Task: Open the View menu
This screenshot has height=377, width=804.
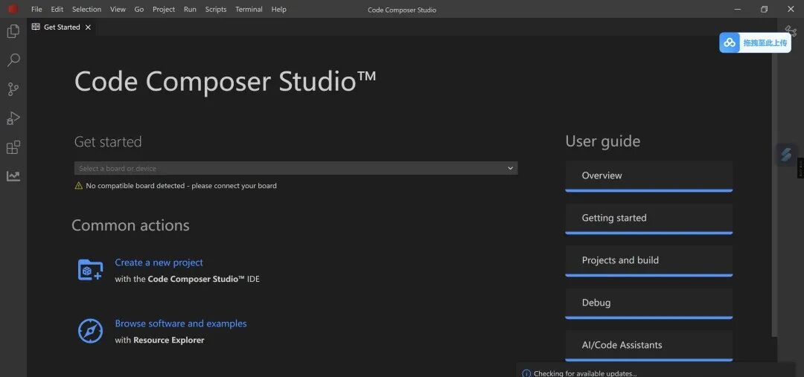Action: click(x=118, y=9)
